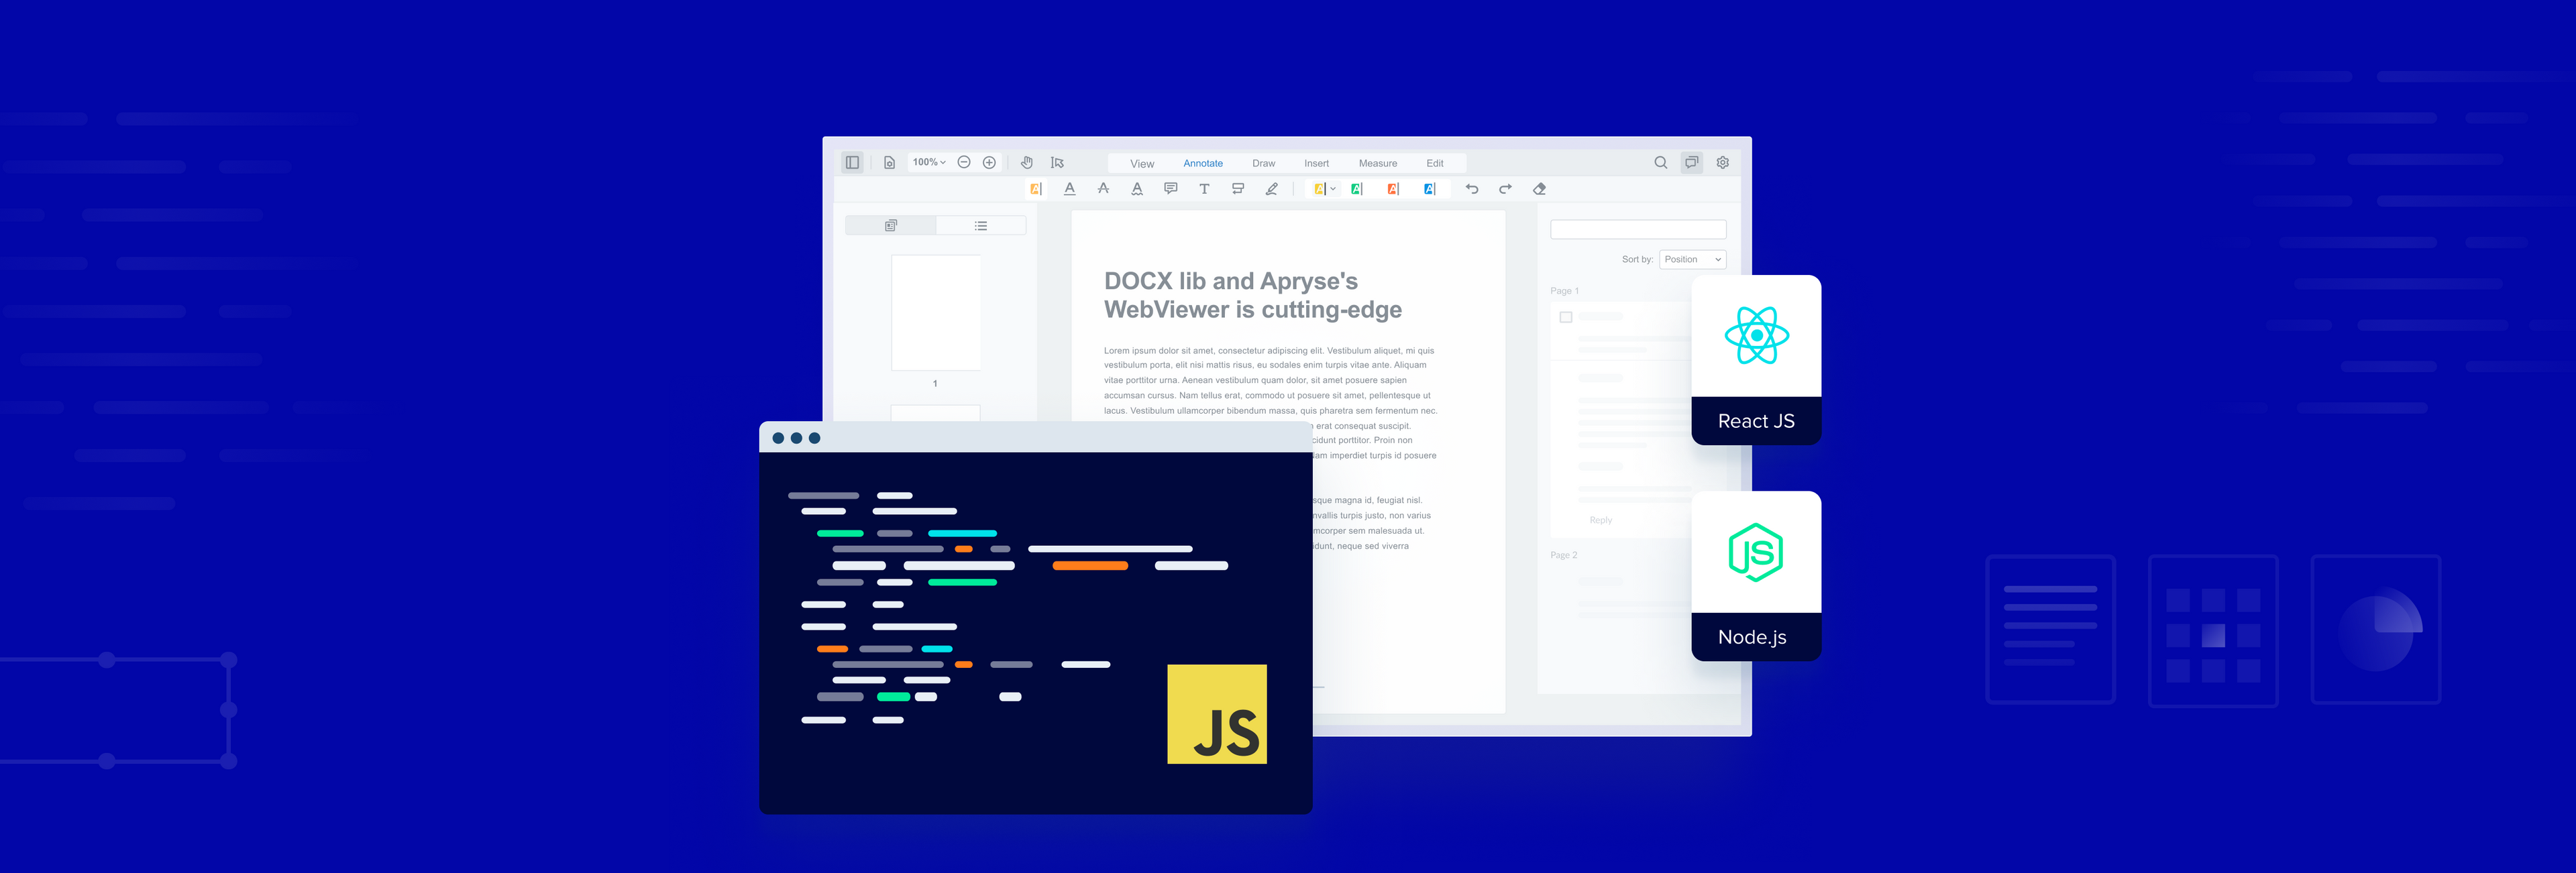Expand the yellow highlight preset arrow
The image size is (2576, 873).
[1333, 188]
